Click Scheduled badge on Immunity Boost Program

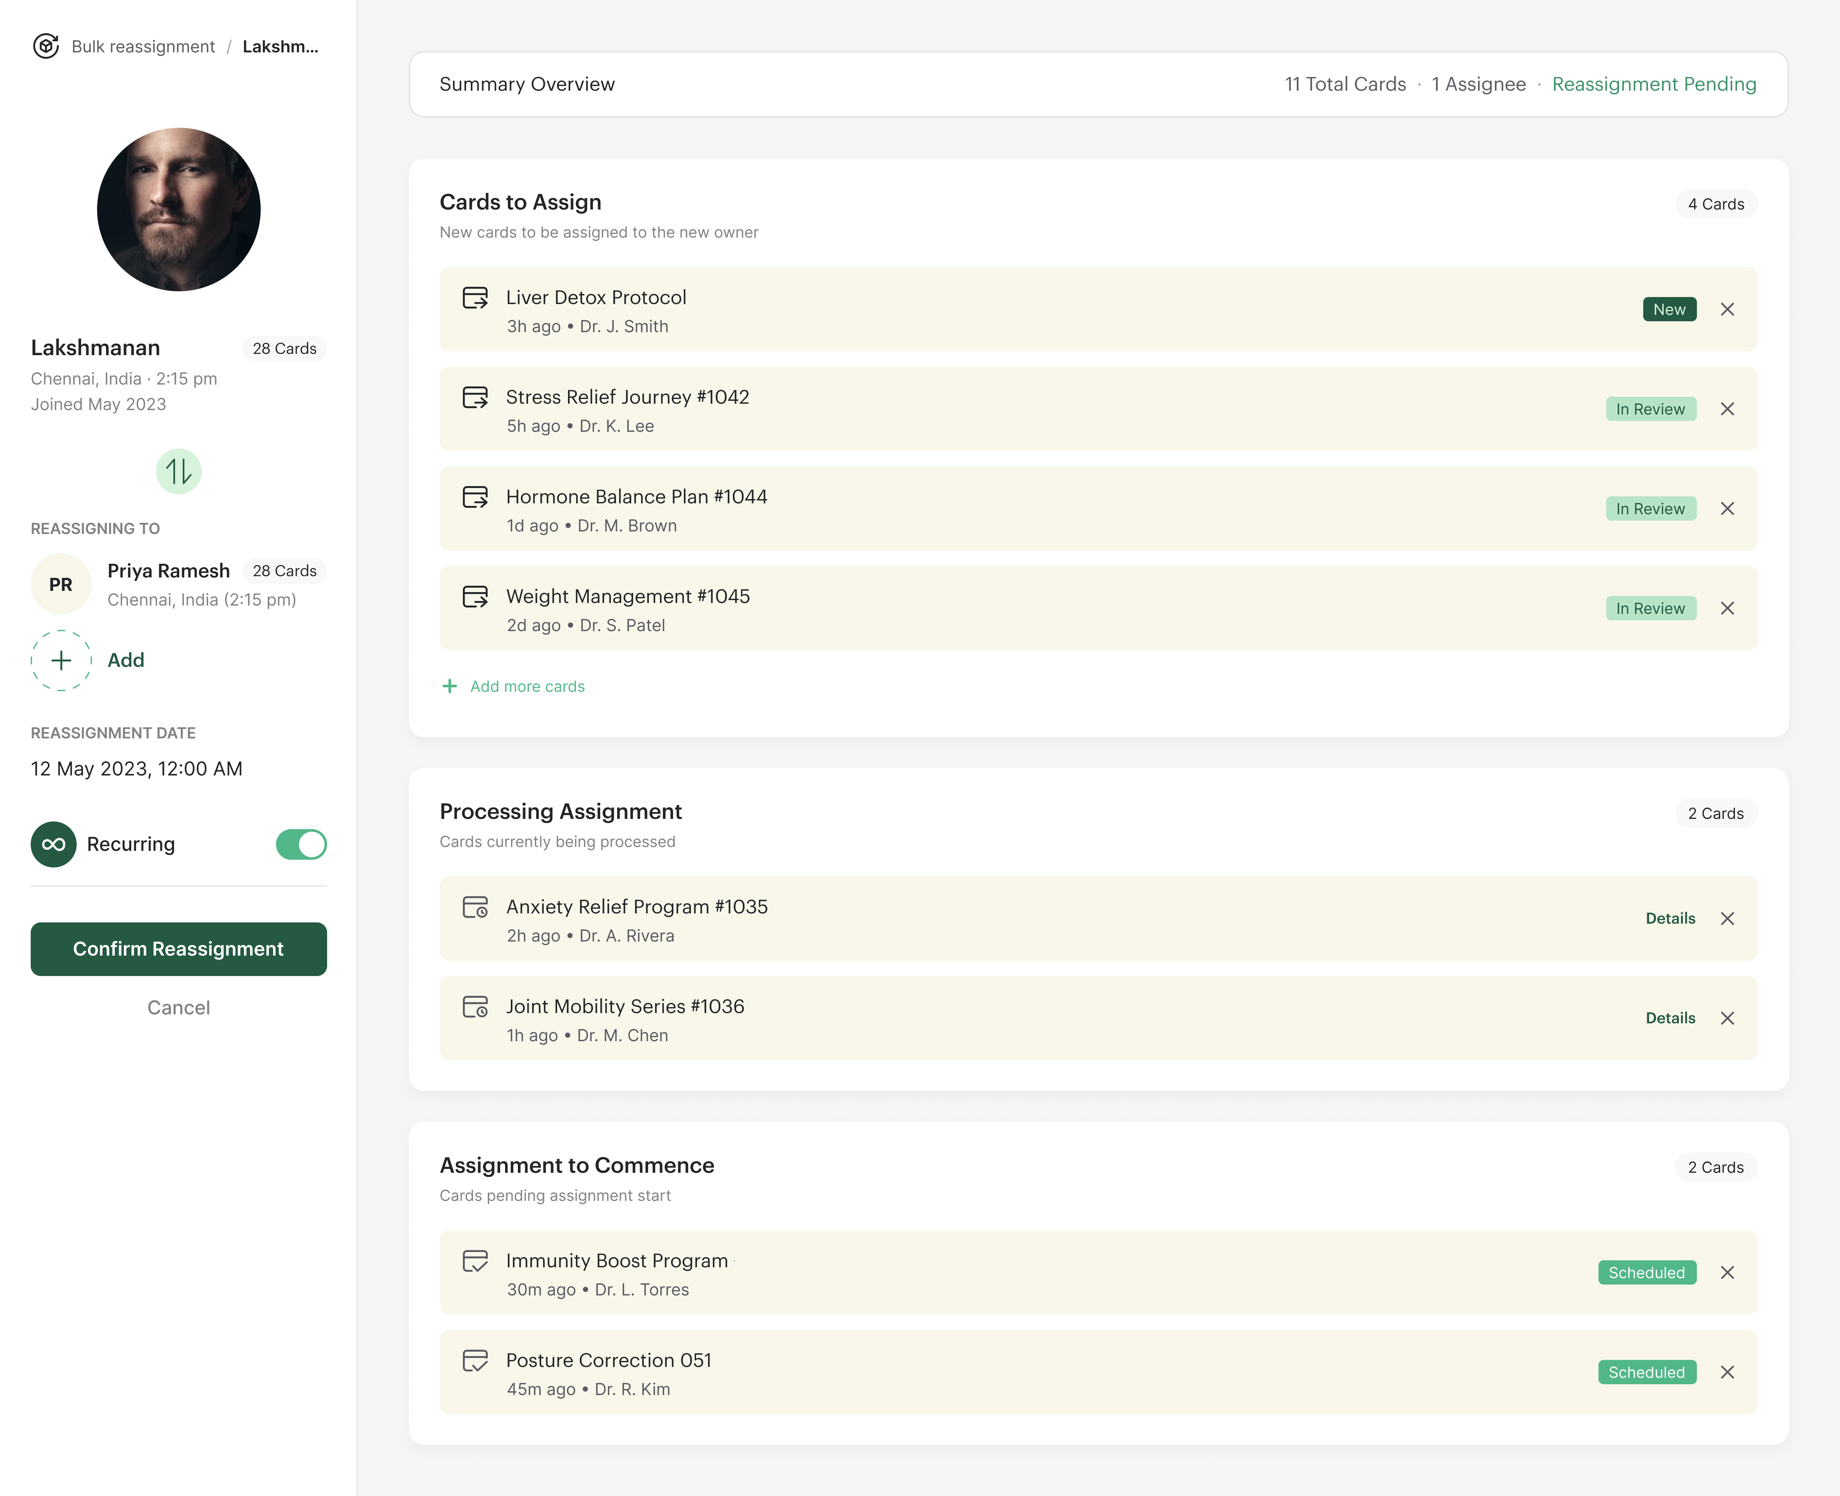(x=1647, y=1273)
